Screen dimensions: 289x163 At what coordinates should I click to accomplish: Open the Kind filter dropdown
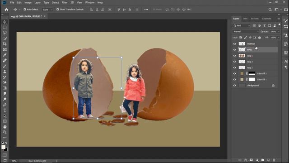point(242,26)
